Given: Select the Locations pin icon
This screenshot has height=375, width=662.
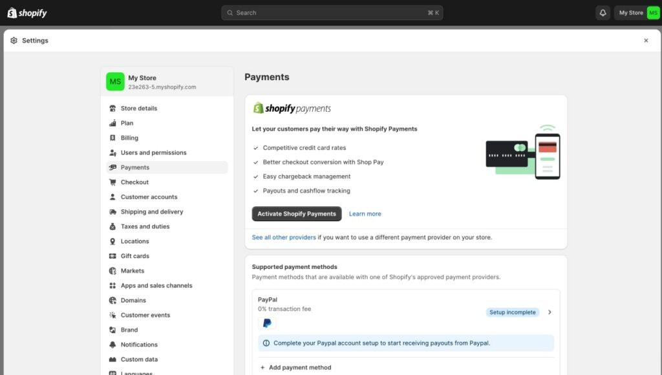Looking at the screenshot, I should (114, 241).
